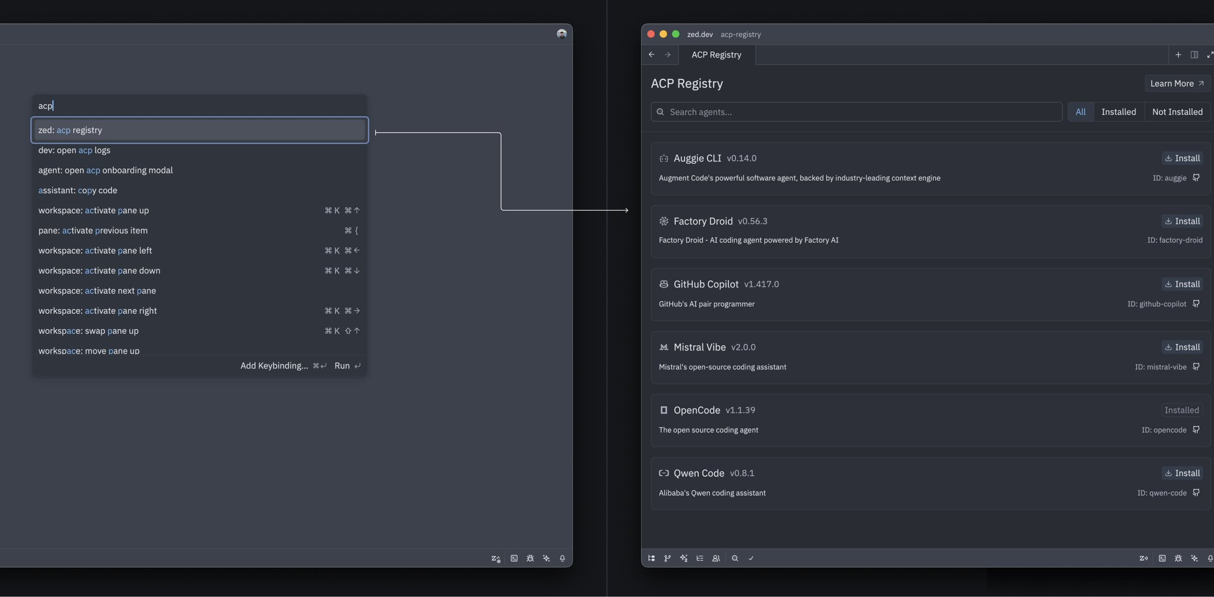Image resolution: width=1214 pixels, height=597 pixels.
Task: Click the back navigation arrow
Action: (650, 54)
